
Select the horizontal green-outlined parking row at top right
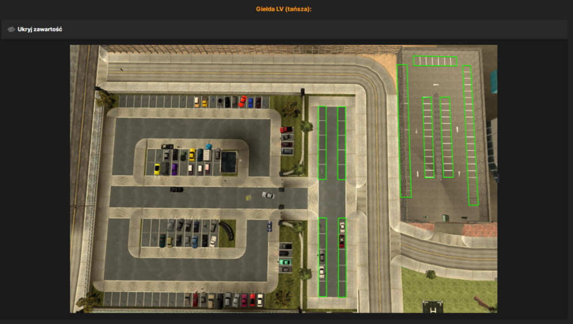pos(435,61)
